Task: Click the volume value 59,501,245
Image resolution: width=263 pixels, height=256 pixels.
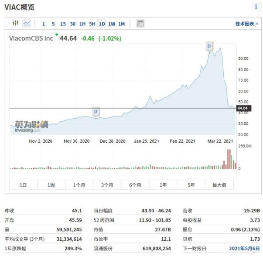Action: [x=69, y=229]
